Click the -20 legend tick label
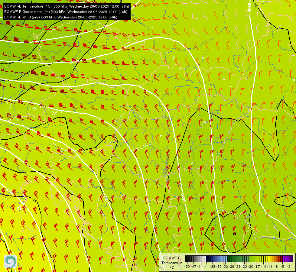This screenshot has width=296, height=272. point(251,267)
